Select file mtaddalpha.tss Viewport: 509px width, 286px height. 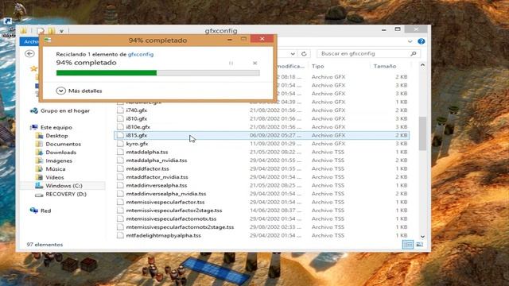click(x=147, y=152)
